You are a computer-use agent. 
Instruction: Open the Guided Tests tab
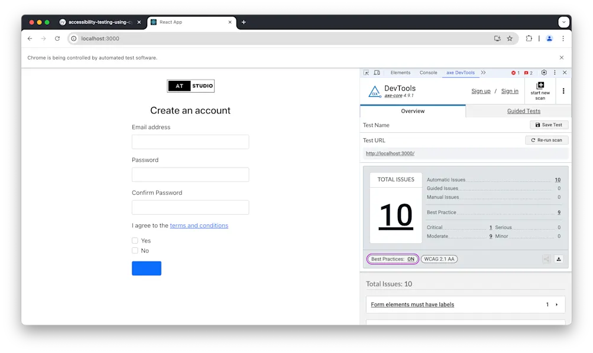point(523,111)
